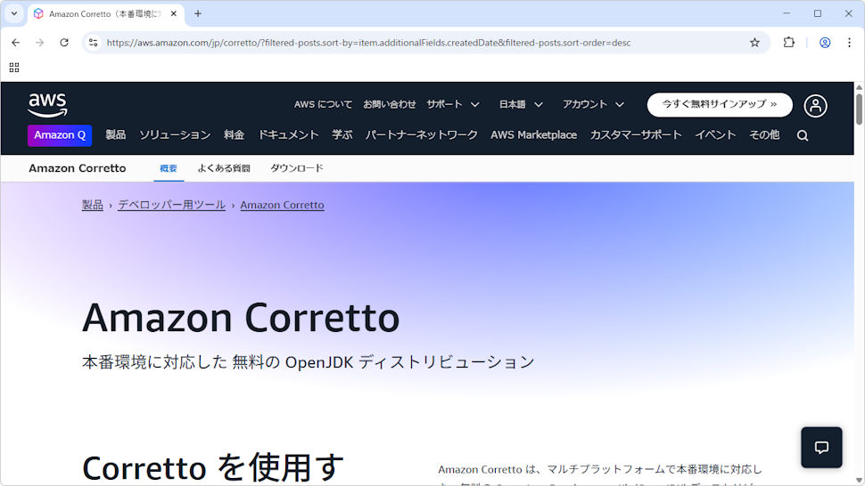This screenshot has width=865, height=486.
Task: Click the page vertical scrollbar thumb
Action: 859,109
